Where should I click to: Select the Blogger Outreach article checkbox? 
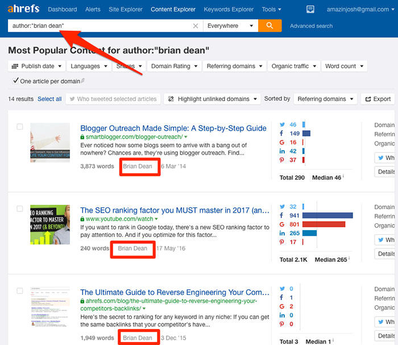[20, 127]
